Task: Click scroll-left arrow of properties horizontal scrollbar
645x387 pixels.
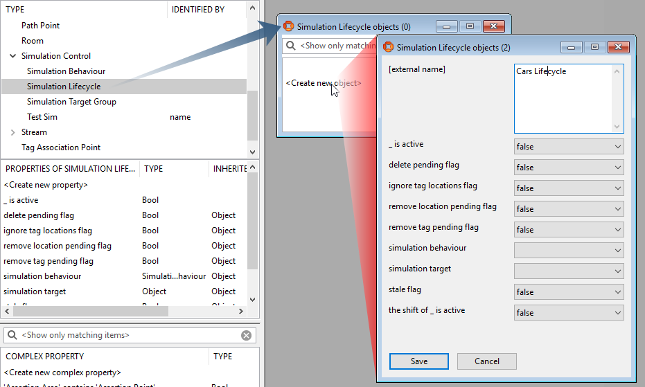Action: point(7,312)
